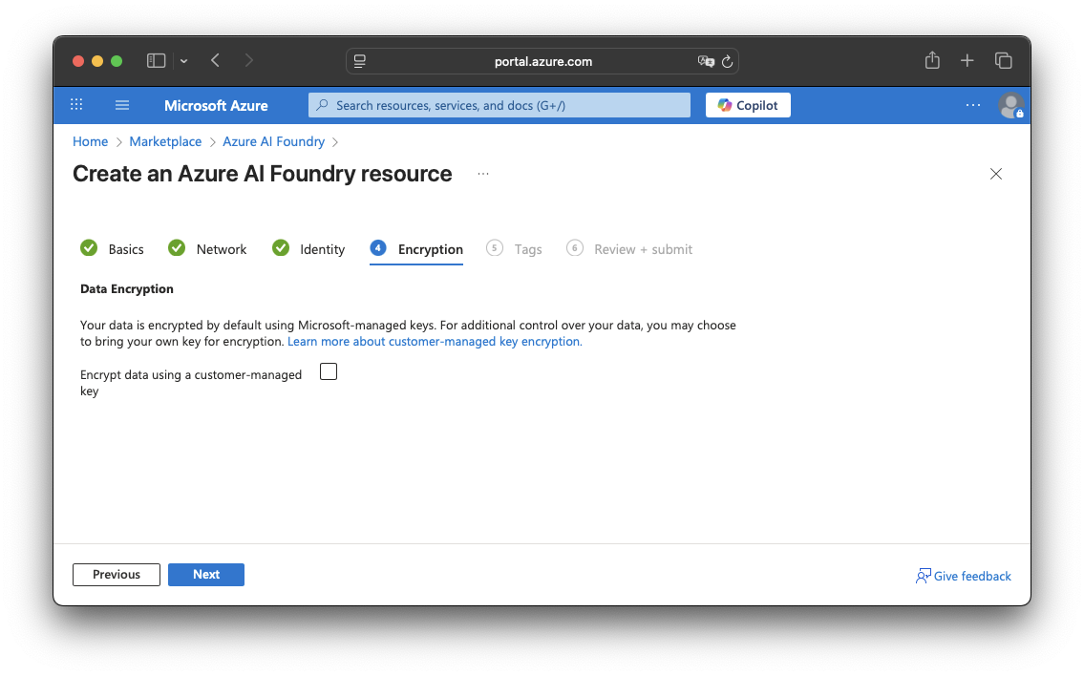Open a new tab with plus icon
Image resolution: width=1084 pixels, height=676 pixels.
[x=967, y=61]
